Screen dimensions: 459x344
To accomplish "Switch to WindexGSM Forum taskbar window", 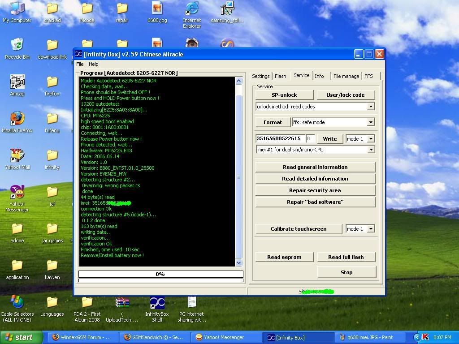I will click(82, 338).
